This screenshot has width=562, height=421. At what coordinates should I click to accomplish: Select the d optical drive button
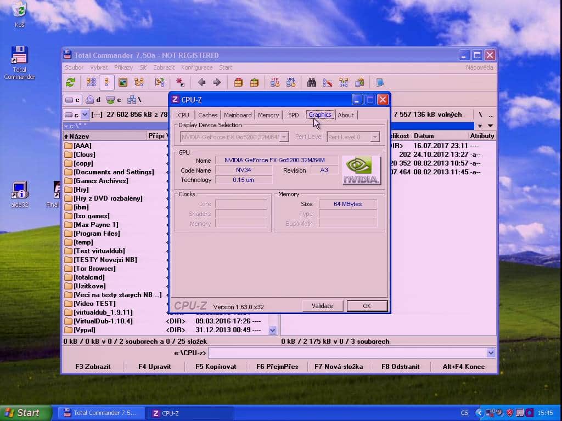point(93,100)
